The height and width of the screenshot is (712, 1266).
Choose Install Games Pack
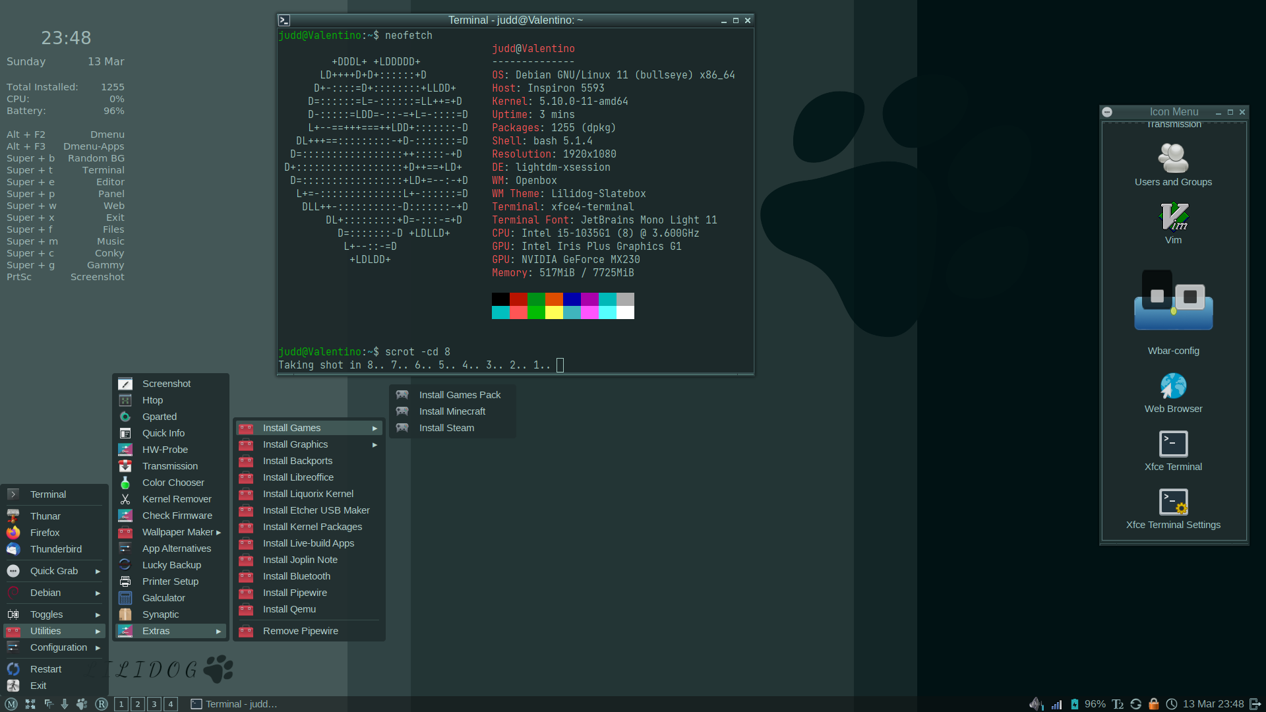coord(452,395)
